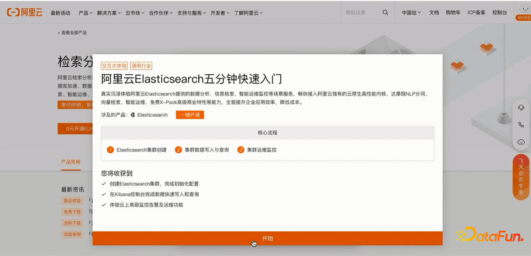Expand the 支持与服务 dropdown menu
531x256 pixels.
[x=192, y=13]
